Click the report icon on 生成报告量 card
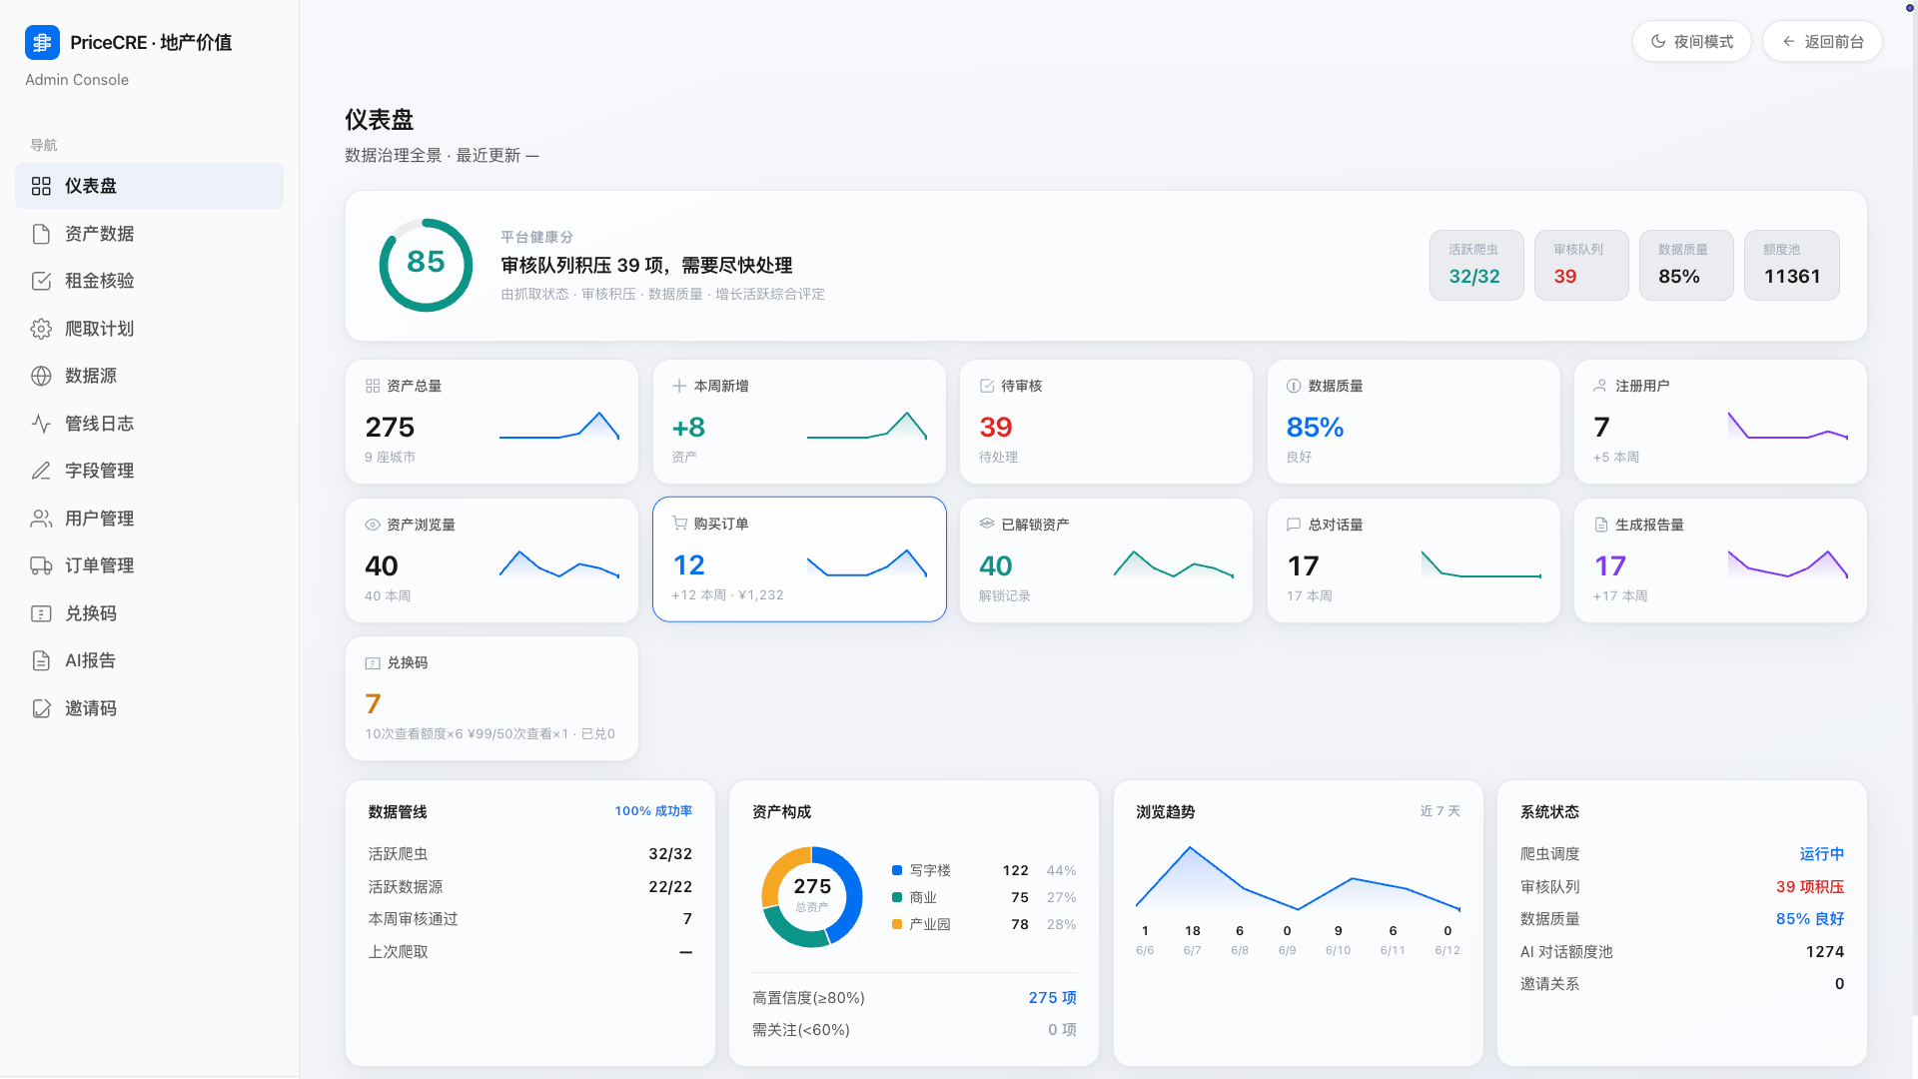Screen dimensions: 1918x1079 click(x=1601, y=525)
